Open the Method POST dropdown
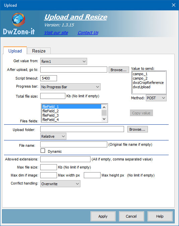 (x=156, y=98)
